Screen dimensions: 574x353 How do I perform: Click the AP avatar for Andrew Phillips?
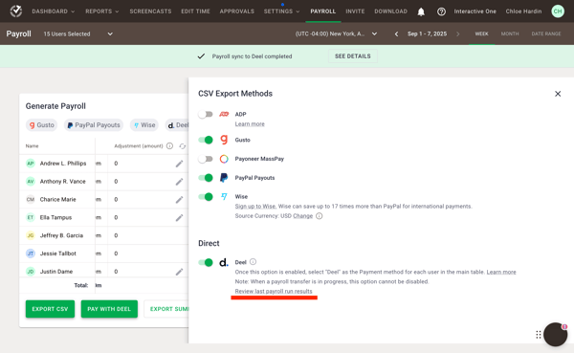[31, 164]
